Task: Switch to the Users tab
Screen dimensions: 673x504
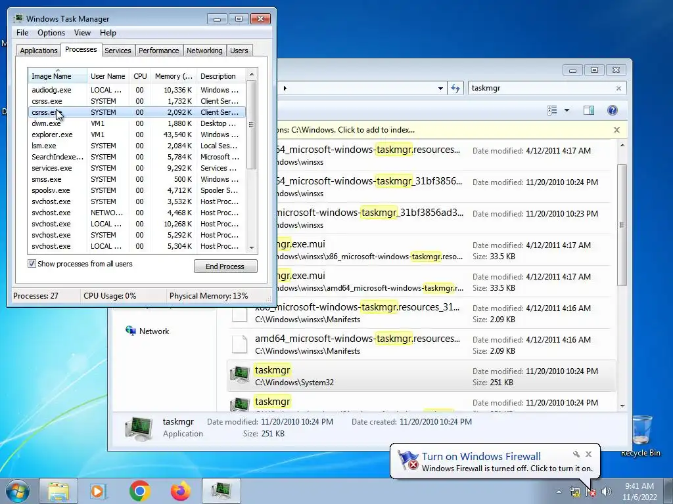Action: [239, 51]
